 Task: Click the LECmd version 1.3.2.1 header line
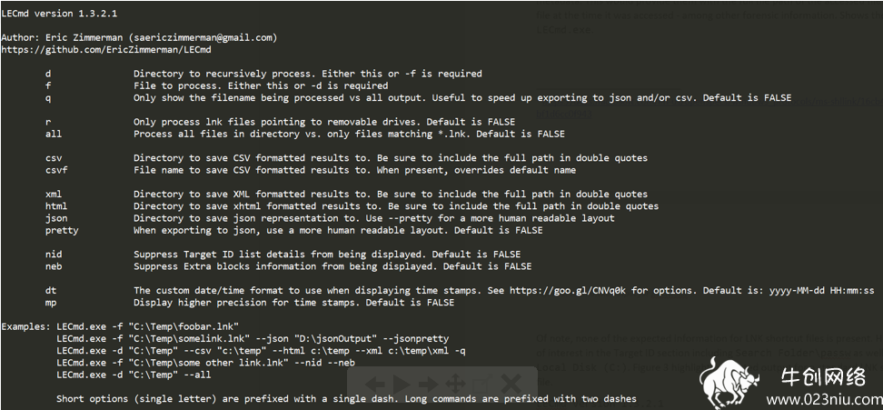point(59,14)
